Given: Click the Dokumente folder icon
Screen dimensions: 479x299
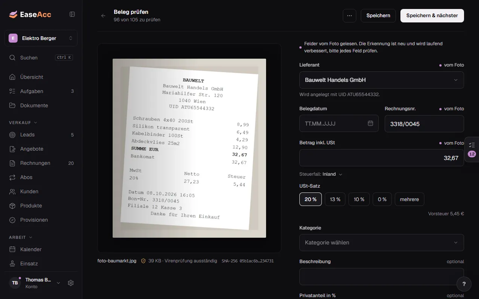Looking at the screenshot, I should click(x=13, y=105).
